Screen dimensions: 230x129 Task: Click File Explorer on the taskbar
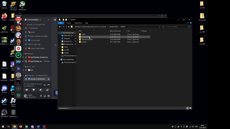click(x=14, y=126)
